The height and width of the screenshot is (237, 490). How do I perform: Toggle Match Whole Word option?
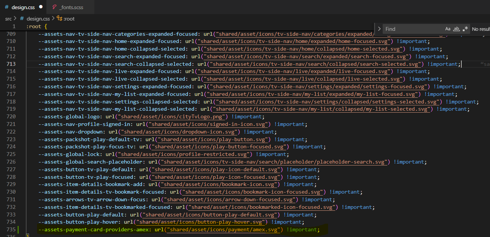pyautogui.click(x=456, y=29)
